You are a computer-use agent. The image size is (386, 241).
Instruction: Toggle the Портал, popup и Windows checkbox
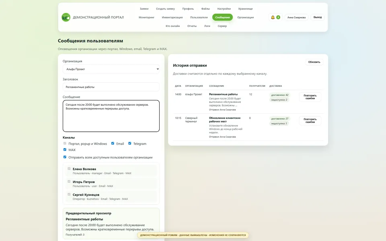tap(65, 143)
